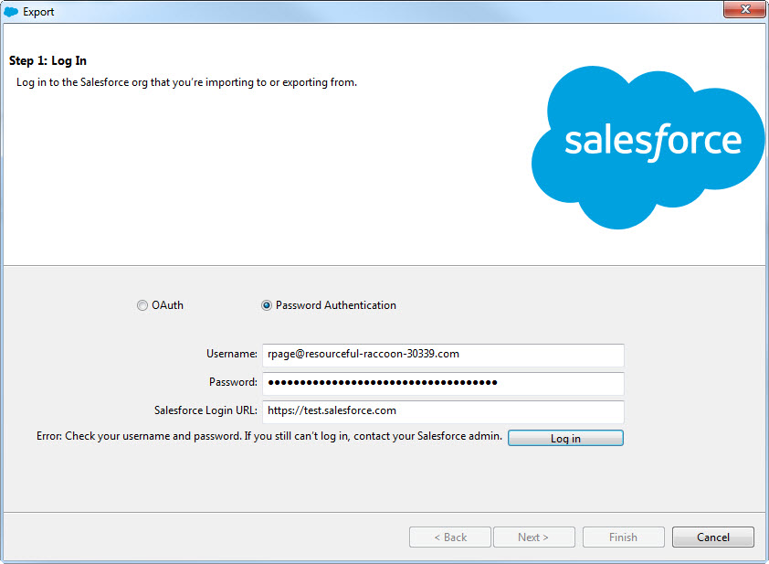Viewport: 769px width, 564px height.
Task: Click the disabled < Back button
Action: tap(449, 537)
